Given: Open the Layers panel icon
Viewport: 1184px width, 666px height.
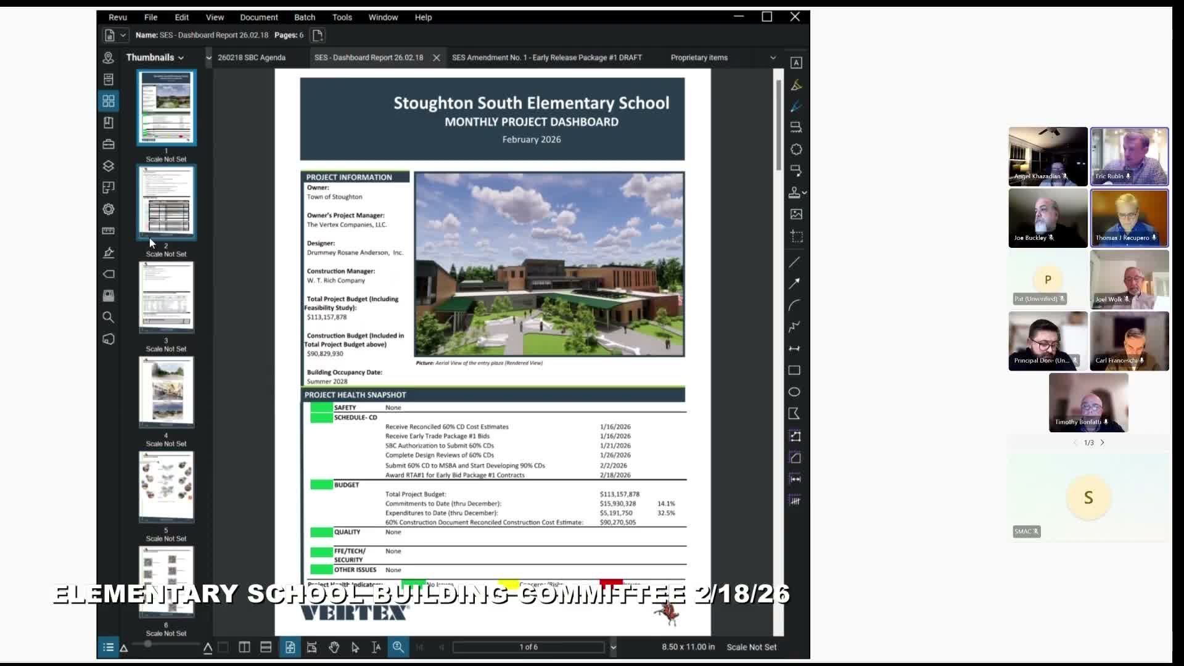Looking at the screenshot, I should (x=109, y=166).
